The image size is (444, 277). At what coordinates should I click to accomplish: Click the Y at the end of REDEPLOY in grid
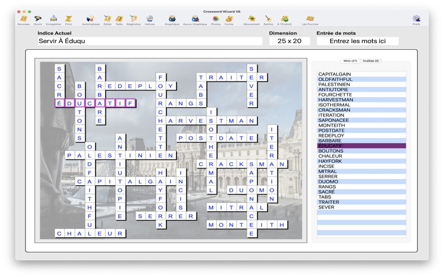click(x=170, y=86)
